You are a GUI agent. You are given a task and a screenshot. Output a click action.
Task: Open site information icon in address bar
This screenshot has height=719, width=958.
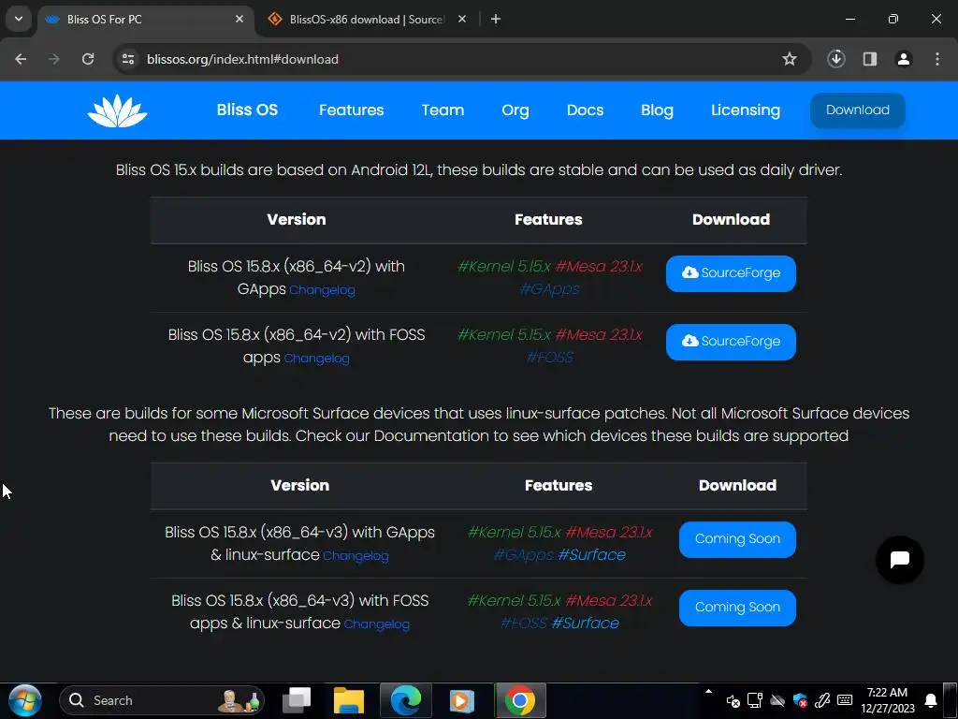click(x=128, y=59)
